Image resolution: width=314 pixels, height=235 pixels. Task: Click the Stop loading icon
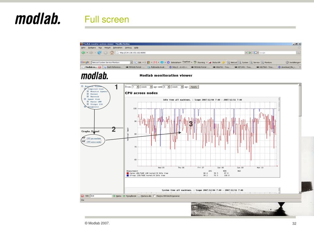pos(105,53)
